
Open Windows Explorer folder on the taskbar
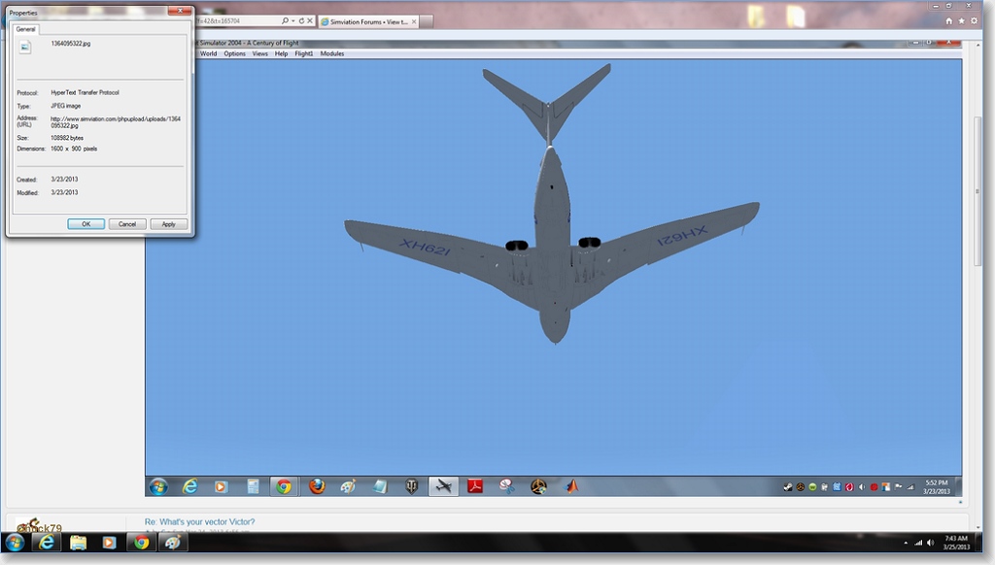[x=78, y=543]
